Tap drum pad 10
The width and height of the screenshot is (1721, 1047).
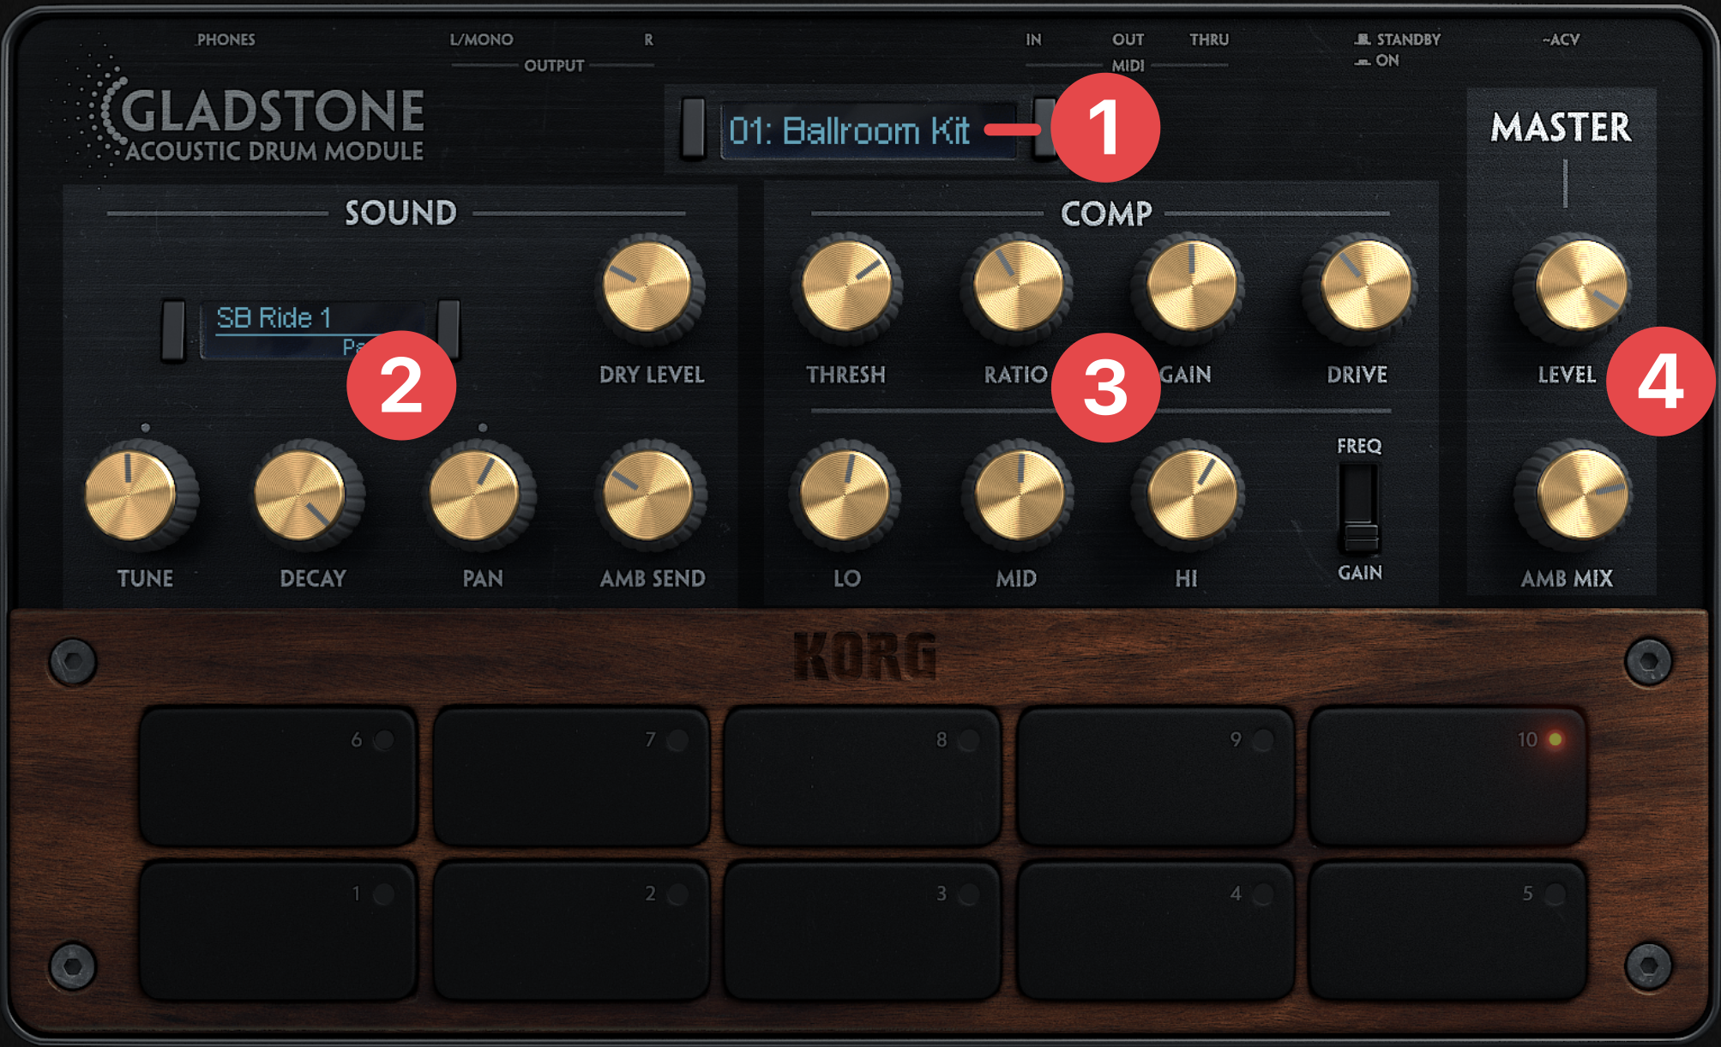tap(1447, 777)
